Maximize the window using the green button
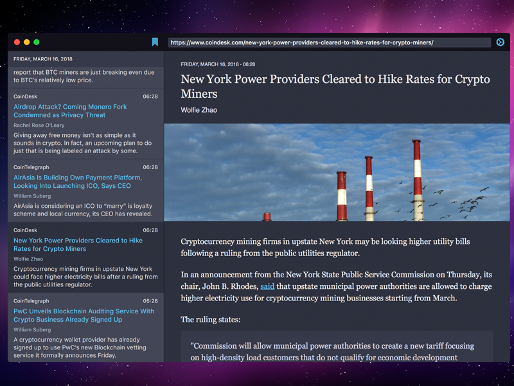514x386 pixels. click(x=37, y=42)
